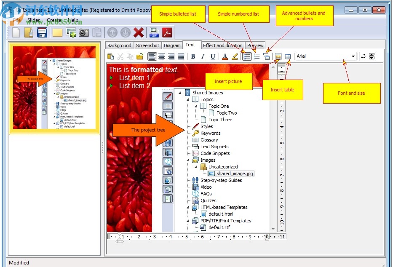Viewport: 393px width, 267px height.
Task: Center the text
Action: [162, 56]
